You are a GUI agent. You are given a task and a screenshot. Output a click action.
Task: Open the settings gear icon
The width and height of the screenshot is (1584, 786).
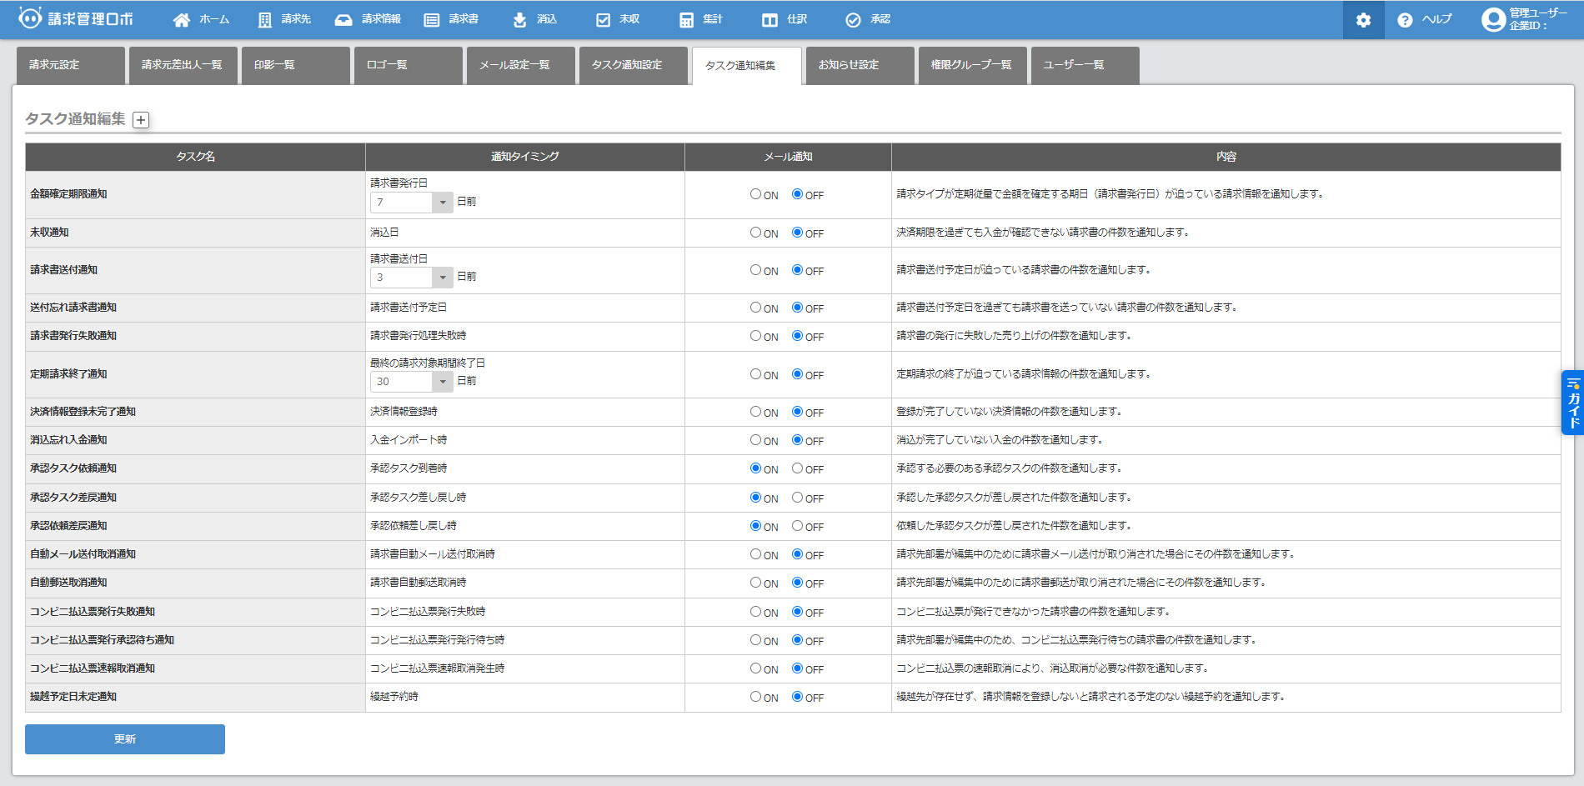tap(1363, 18)
